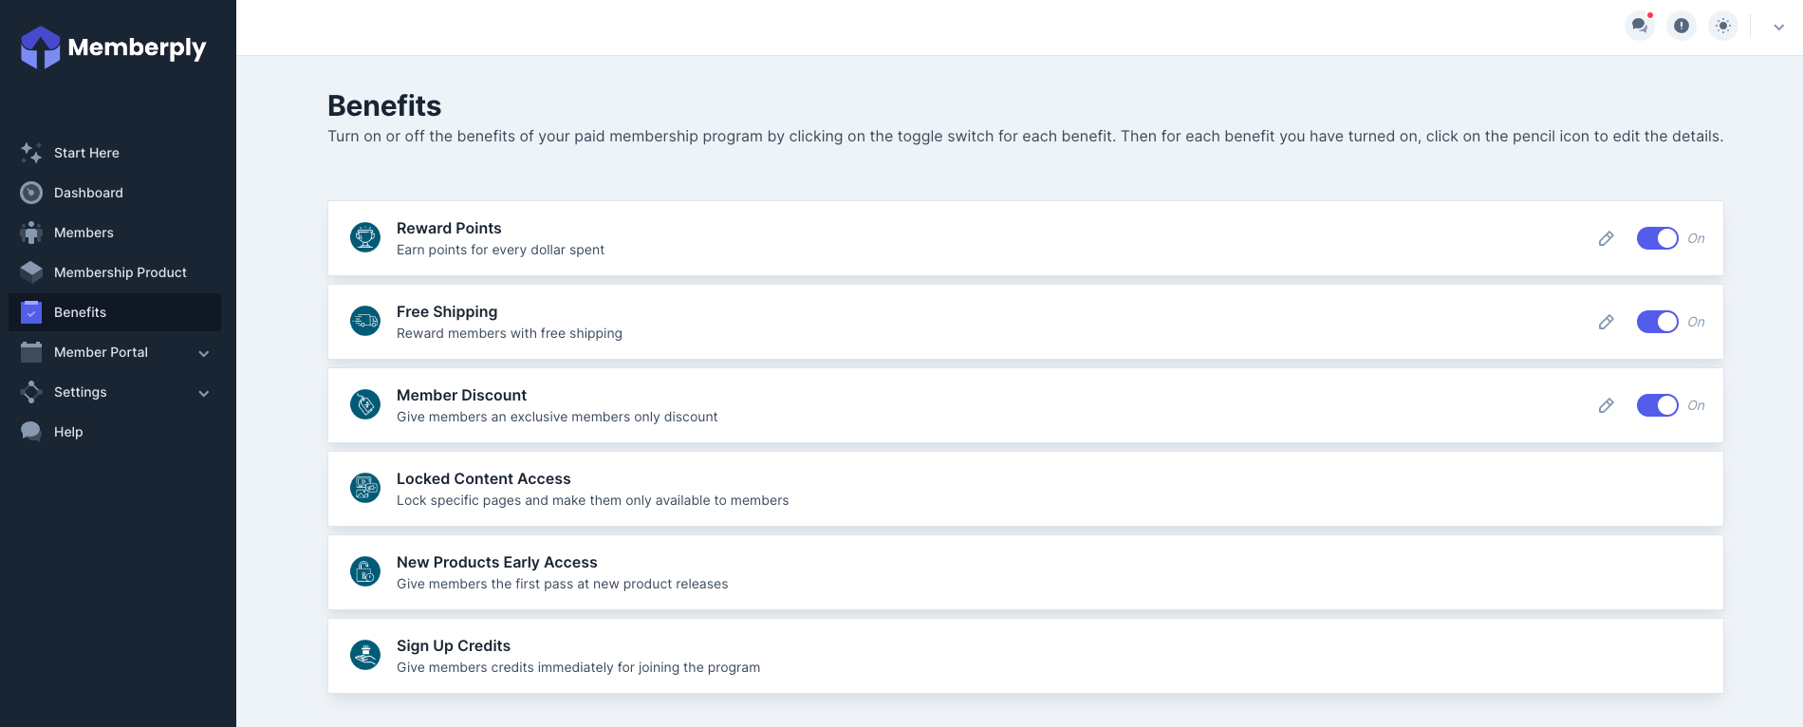
Task: Click the New Products Early Access lock icon
Action: point(364,571)
